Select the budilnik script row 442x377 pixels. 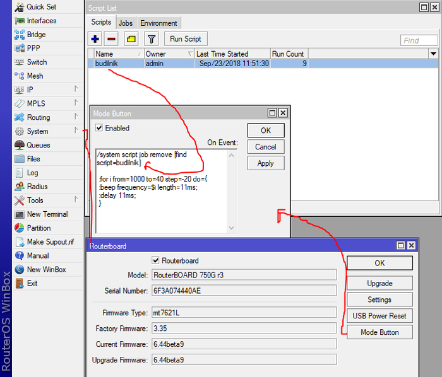pyautogui.click(x=263, y=64)
